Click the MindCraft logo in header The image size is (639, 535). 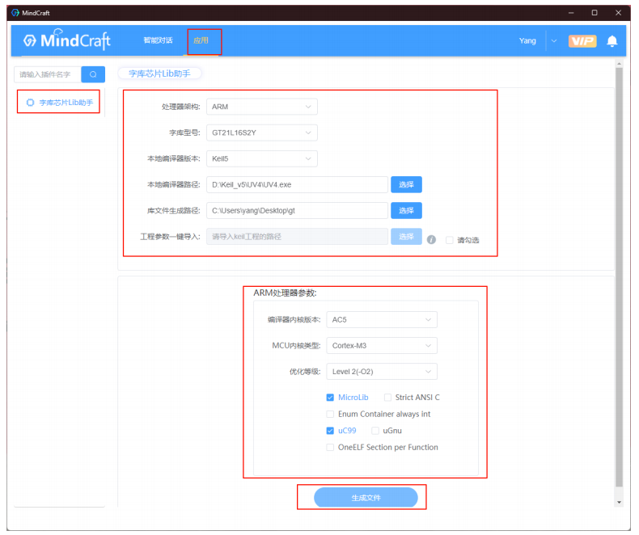coord(67,40)
